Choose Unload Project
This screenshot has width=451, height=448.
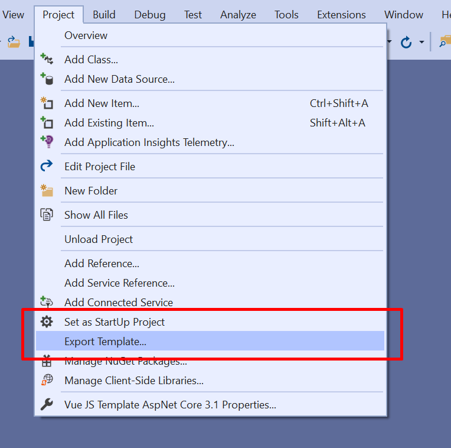coord(210,239)
